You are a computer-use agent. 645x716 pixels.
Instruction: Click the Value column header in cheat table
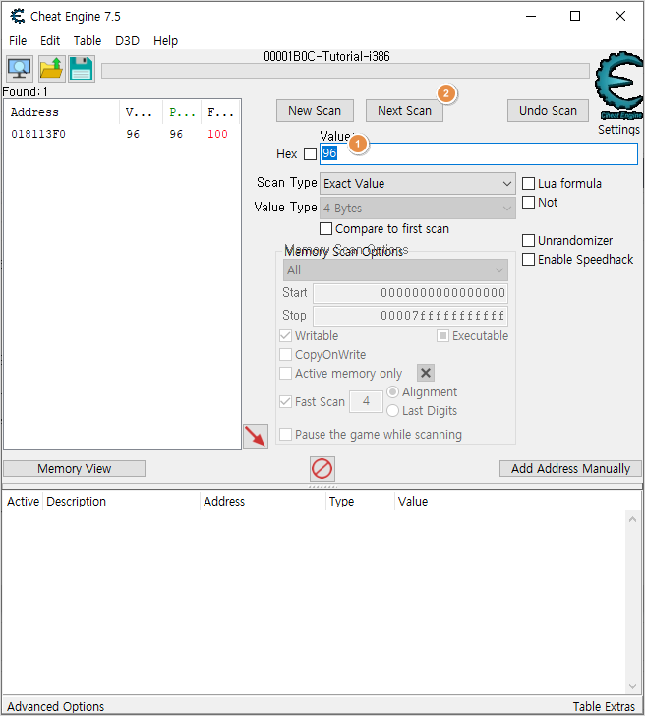click(413, 502)
